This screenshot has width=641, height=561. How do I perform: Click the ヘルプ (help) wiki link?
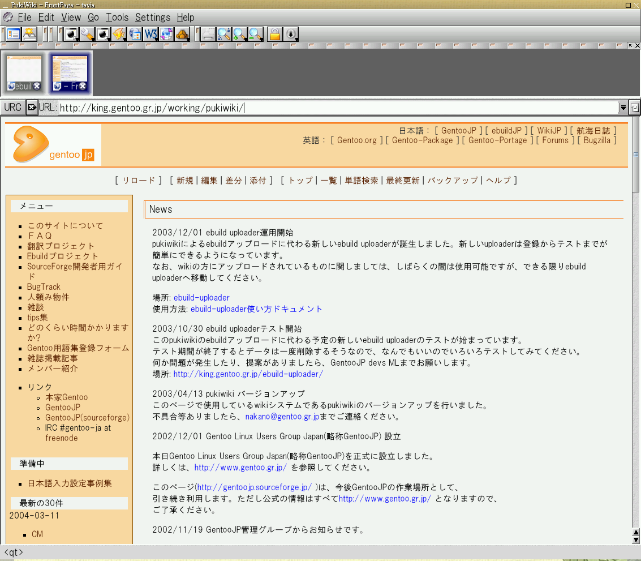[498, 181]
